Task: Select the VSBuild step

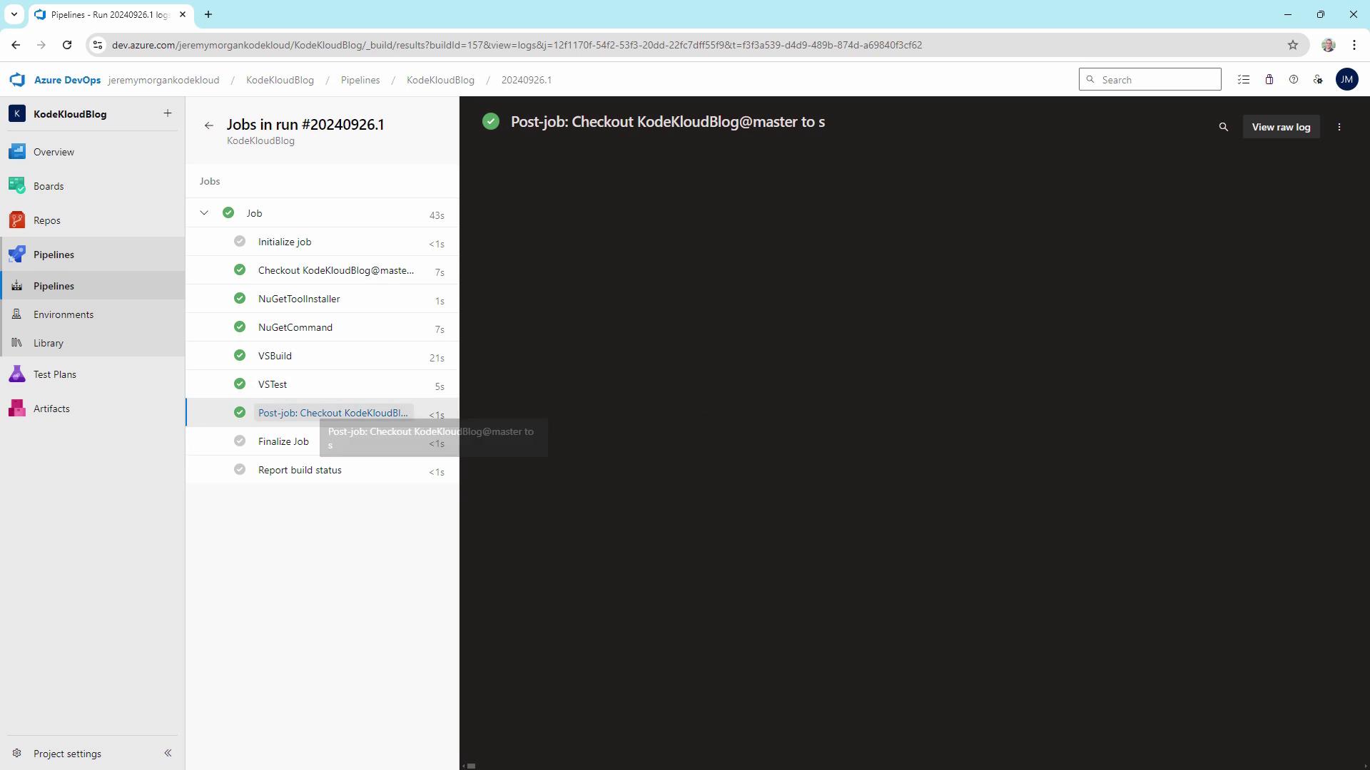Action: (323, 356)
